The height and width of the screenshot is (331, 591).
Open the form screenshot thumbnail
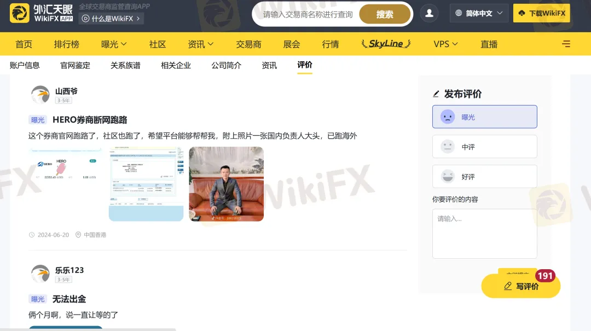click(x=146, y=184)
